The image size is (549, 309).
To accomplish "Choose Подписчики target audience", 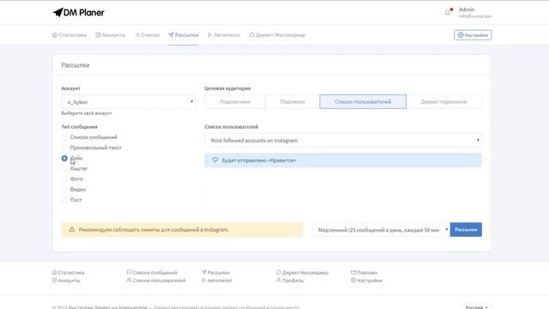I will click(x=235, y=102).
